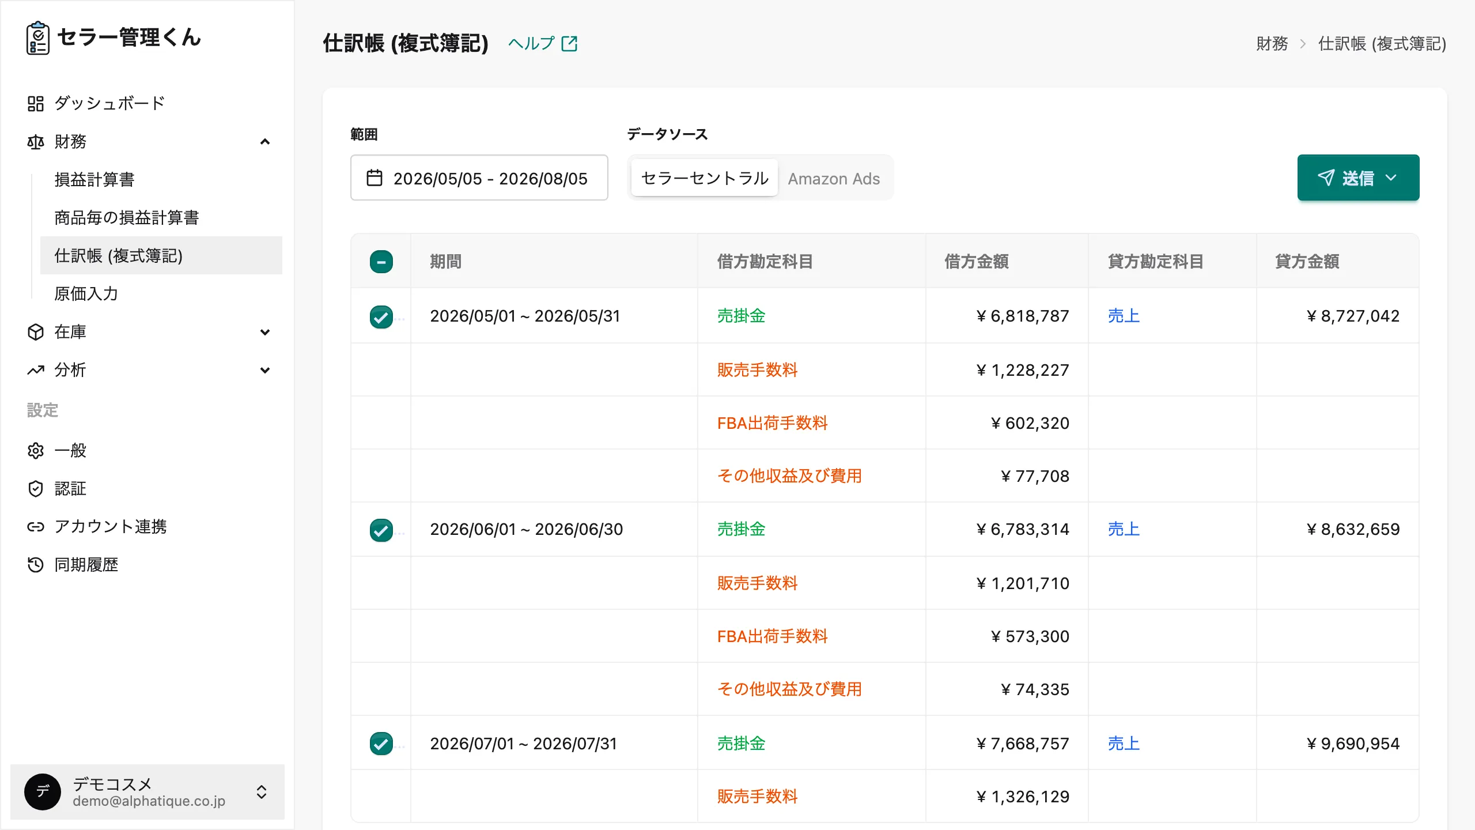Click 売上 link in the 2026/05 row

click(1124, 316)
